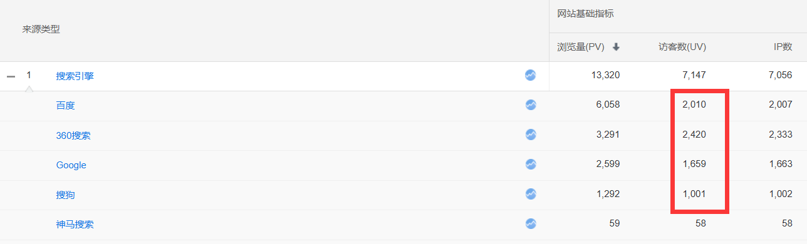
Task: Open trend chart icon for 搜索引擎 row
Action: click(x=531, y=75)
